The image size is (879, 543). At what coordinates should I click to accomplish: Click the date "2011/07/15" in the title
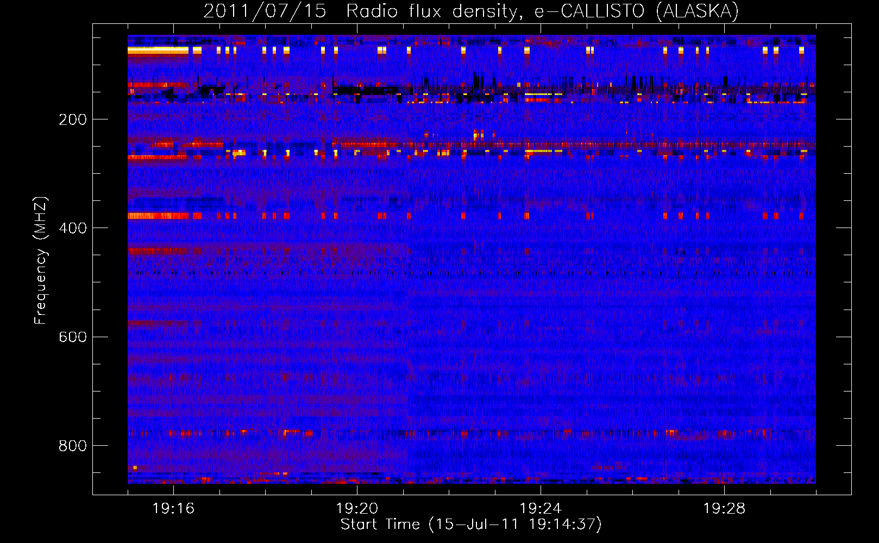click(x=265, y=11)
